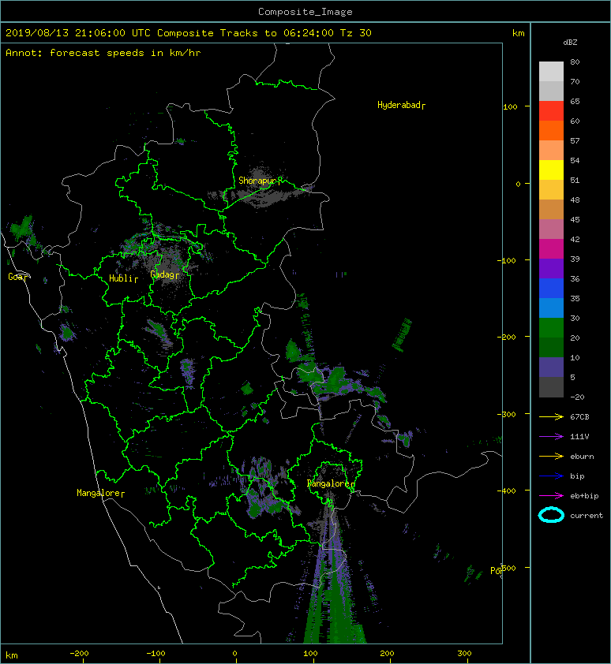Click the 300 tick label on horizontal axis
The height and width of the screenshot is (664, 611).
[464, 654]
